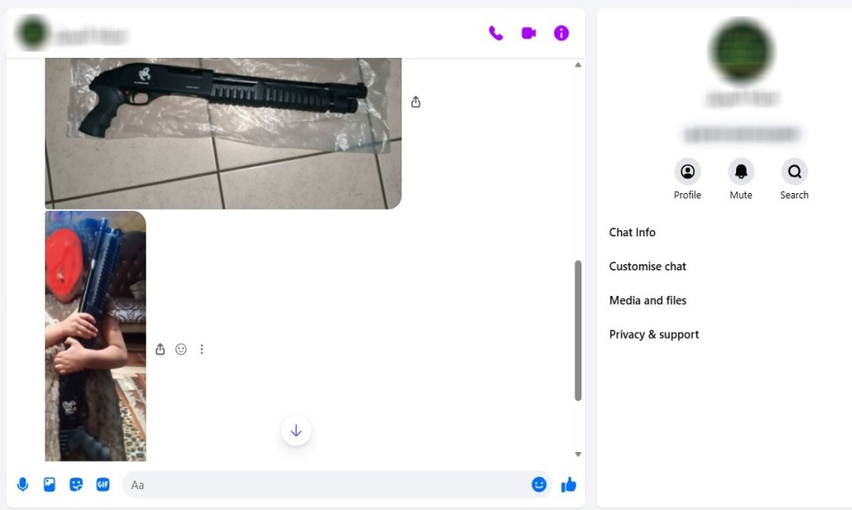Mute this conversation's notifications
Screen dimensions: 852x510
(x=740, y=172)
